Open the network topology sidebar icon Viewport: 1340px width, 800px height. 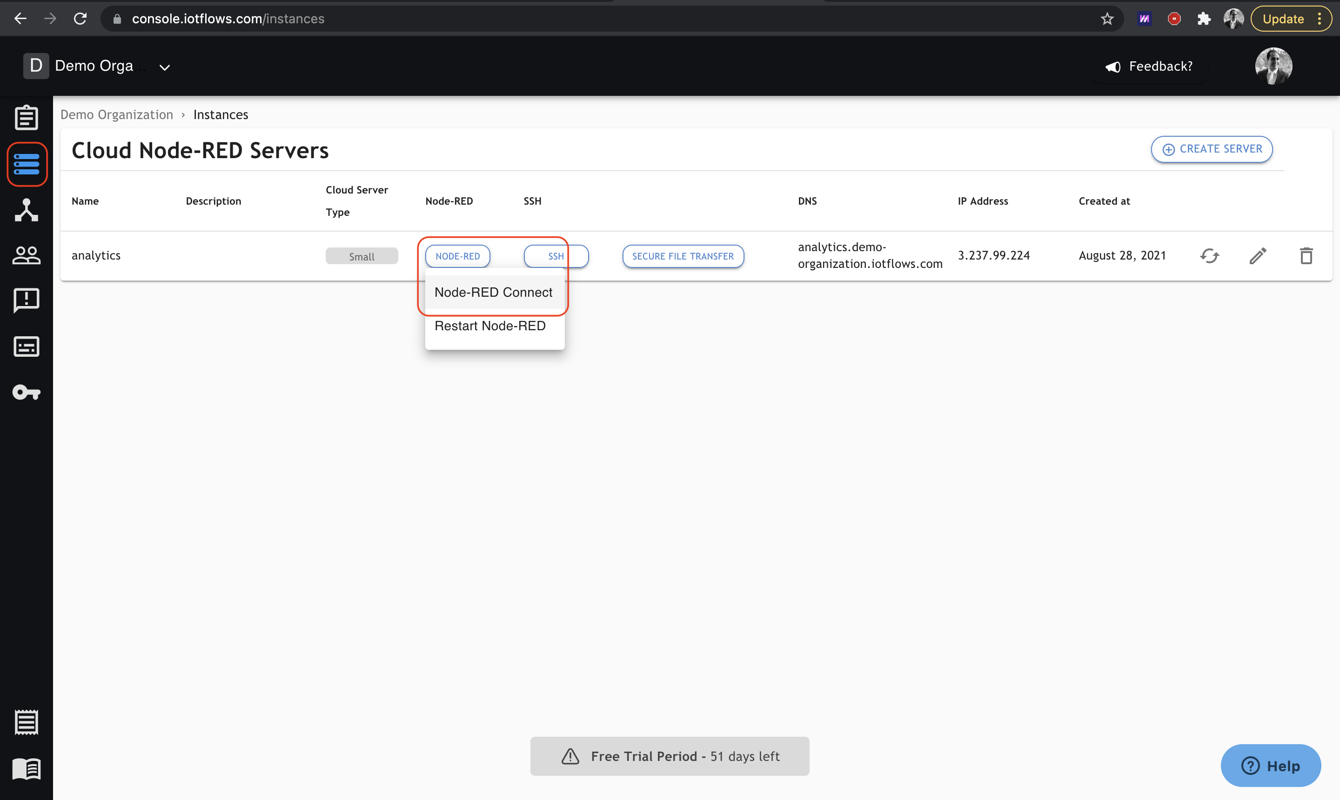[26, 210]
